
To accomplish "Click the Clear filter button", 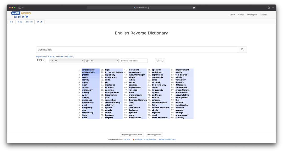I will coord(160,61).
